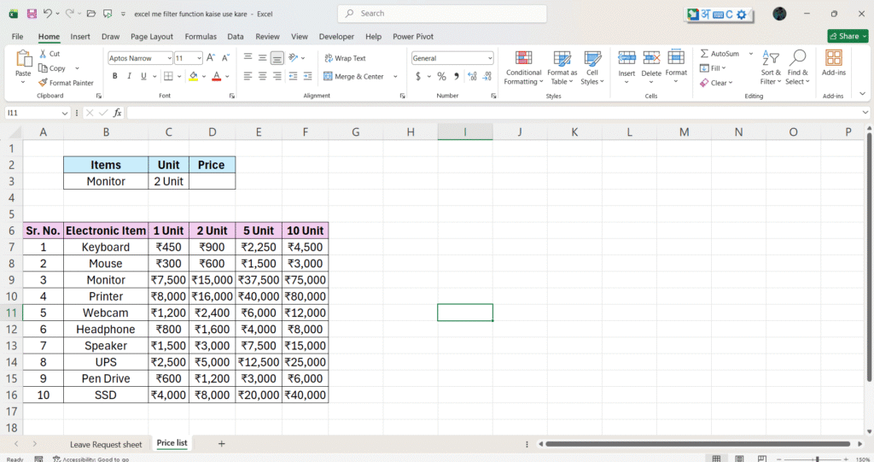Click the Insert Function fx icon

click(117, 113)
